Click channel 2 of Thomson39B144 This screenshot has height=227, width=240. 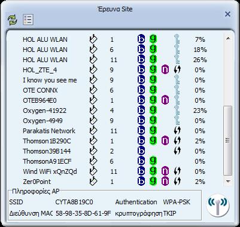[112, 151]
